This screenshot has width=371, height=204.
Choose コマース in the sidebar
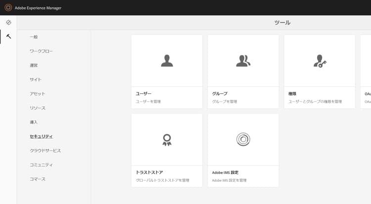pyautogui.click(x=38, y=179)
